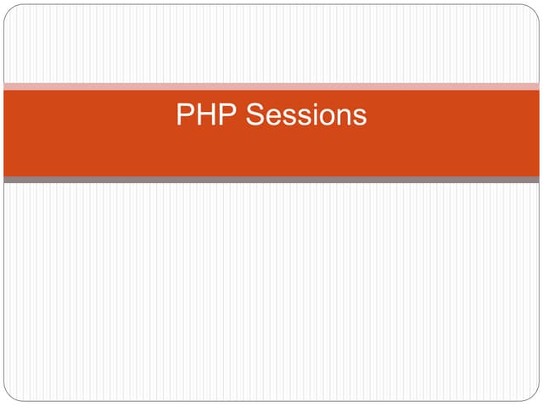Viewport: 543px width, 407px height.
Task: Click the capital "S" in "Sessions"
Action: tap(255, 114)
